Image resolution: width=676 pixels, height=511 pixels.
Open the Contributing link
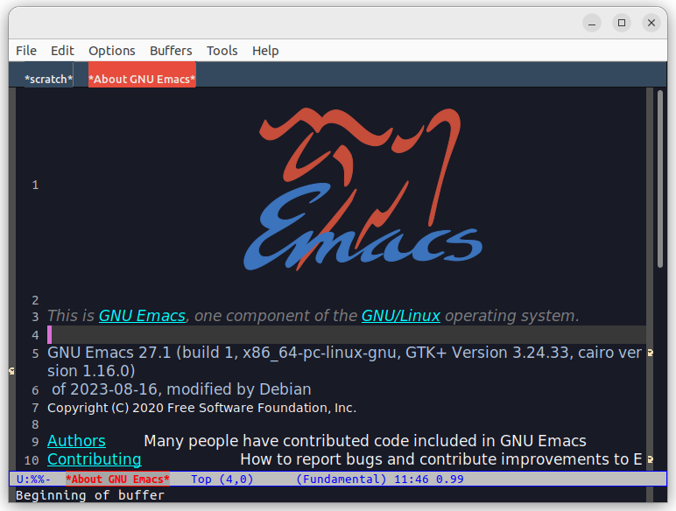pyautogui.click(x=94, y=459)
